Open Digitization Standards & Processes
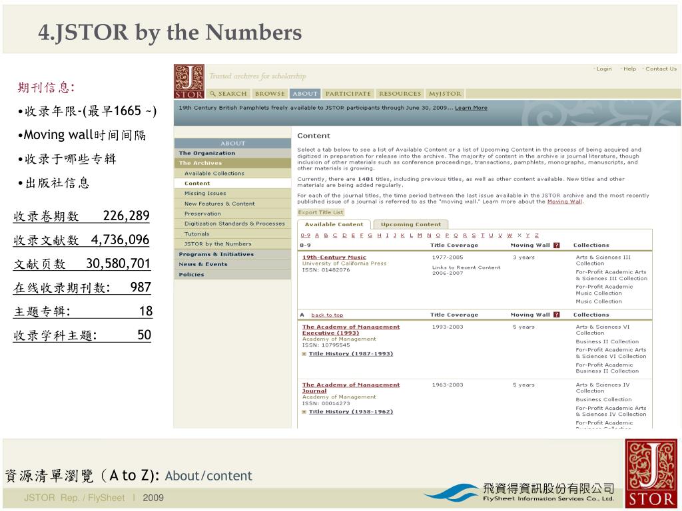Viewport: 682px width, 511px height. 232,224
